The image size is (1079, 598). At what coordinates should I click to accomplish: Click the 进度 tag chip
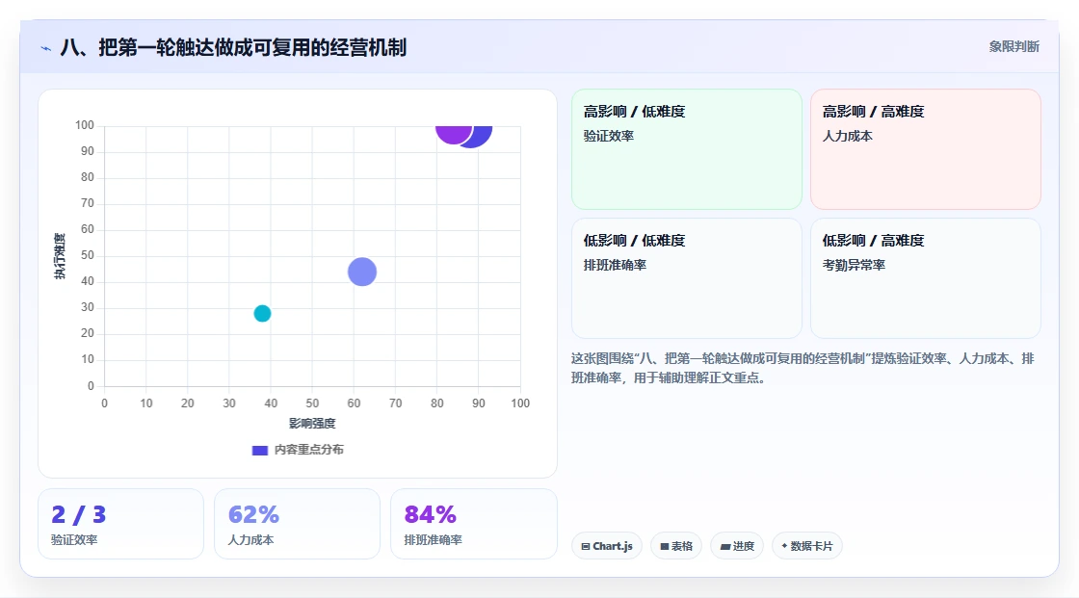(x=736, y=546)
